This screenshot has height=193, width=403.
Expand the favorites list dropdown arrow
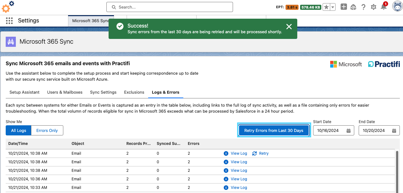pyautogui.click(x=333, y=7)
